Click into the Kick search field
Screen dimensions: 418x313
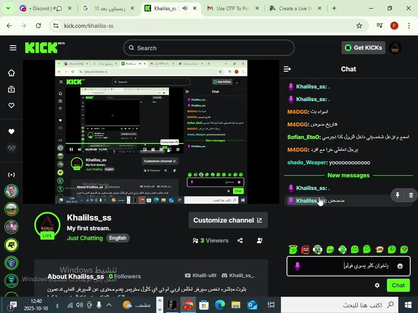209,48
